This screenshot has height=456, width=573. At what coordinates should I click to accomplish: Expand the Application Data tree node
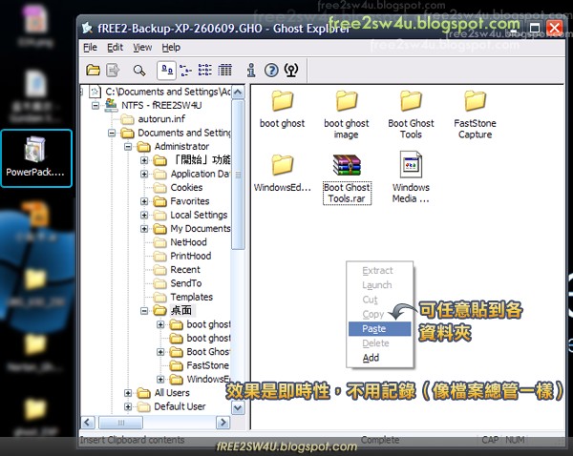click(144, 175)
